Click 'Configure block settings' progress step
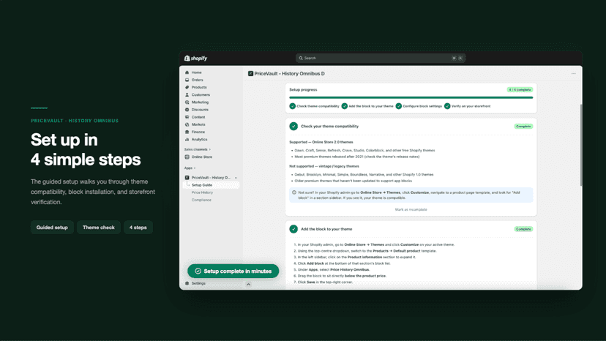 tap(419, 106)
